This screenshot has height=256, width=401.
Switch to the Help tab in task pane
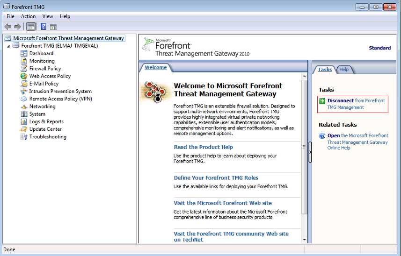point(344,70)
